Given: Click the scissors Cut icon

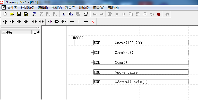Looking at the screenshot, I should [x=64, y=14].
